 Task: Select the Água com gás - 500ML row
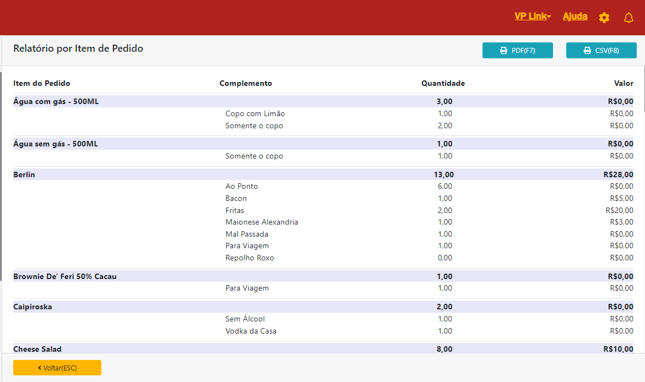(56, 101)
